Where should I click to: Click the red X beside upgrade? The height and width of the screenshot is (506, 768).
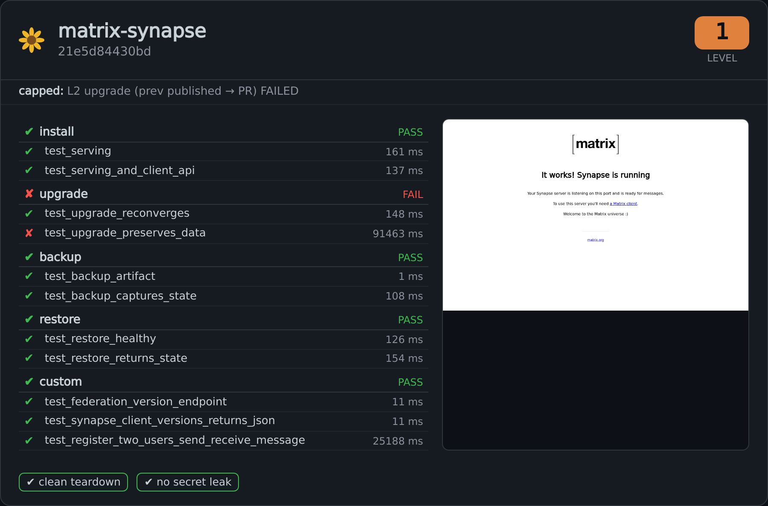[29, 194]
